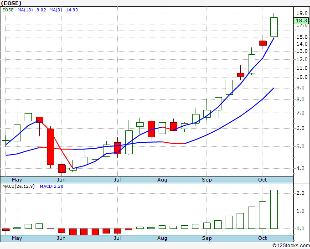Click the EOSE legend label
Viewport: 310px width, 249px height.
tap(8, 10)
